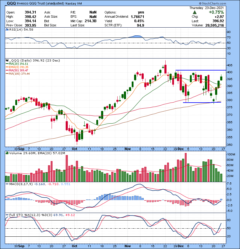Click the QQQ ticker symbol in the title
This screenshot has height=249, width=240.
(11, 4)
